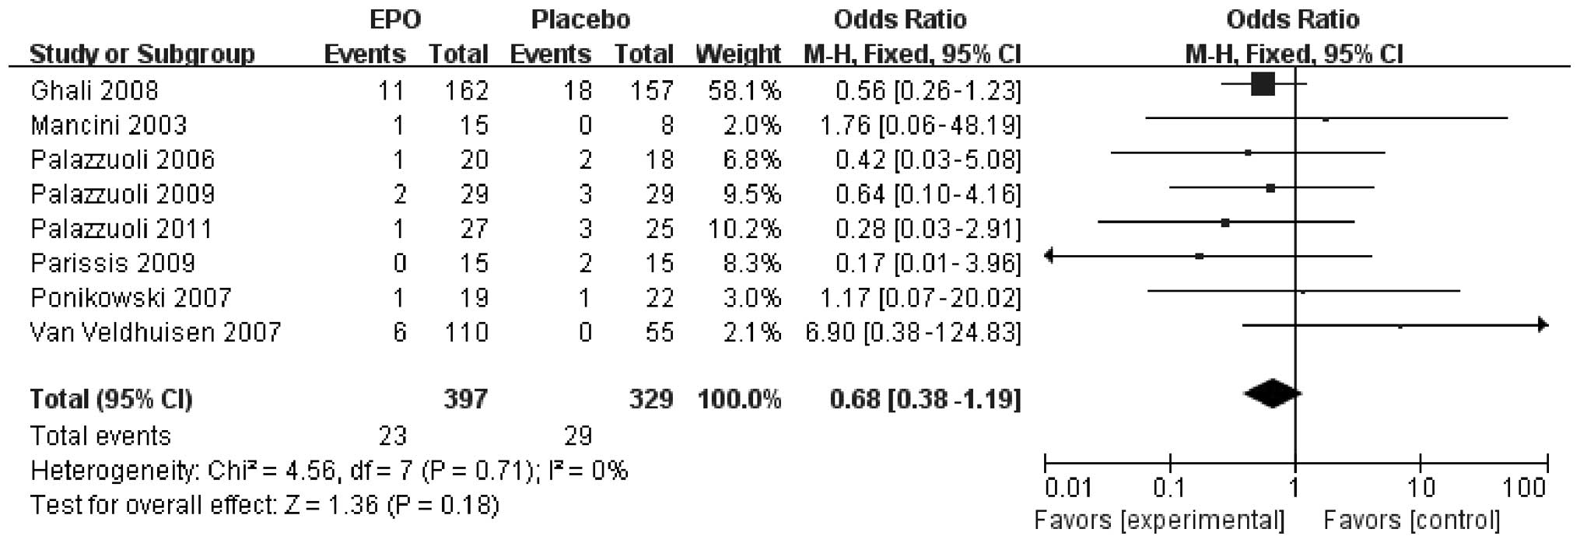Viewport: 1580px width, 543px height.
Task: Click the Favors [experimental] axis label
Action: pos(1159,520)
